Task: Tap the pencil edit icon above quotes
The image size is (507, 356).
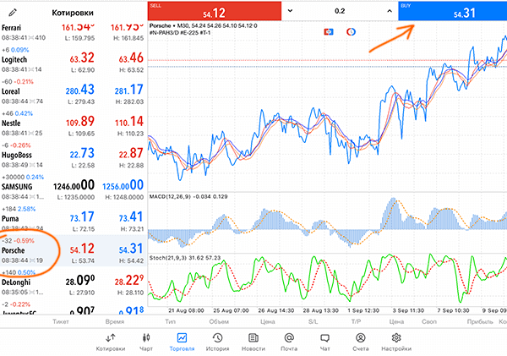Action: [x=13, y=12]
